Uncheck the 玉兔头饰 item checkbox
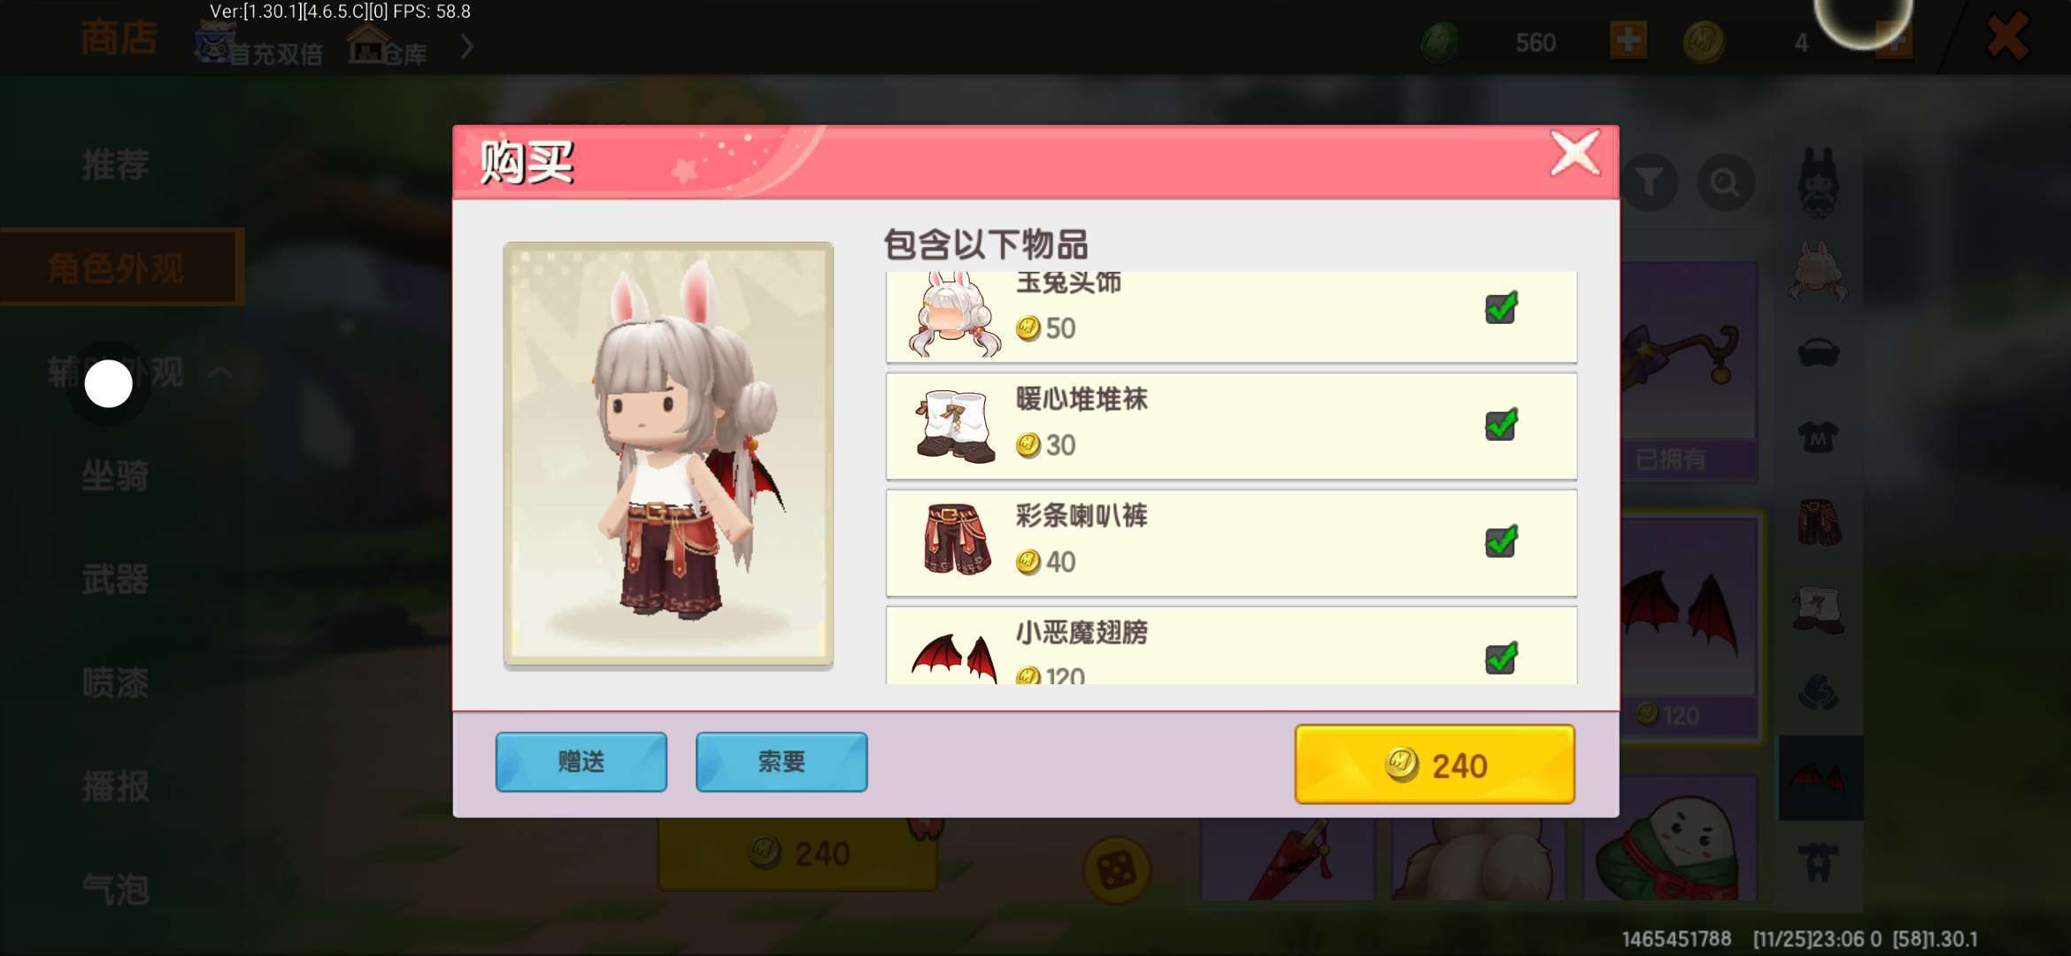This screenshot has width=2071, height=956. coord(1501,308)
